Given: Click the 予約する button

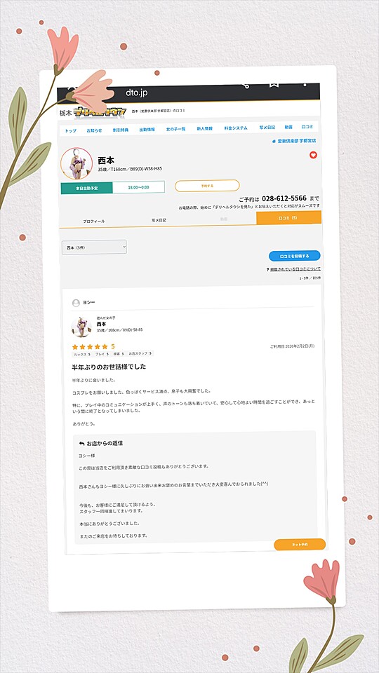Looking at the screenshot, I should point(207,186).
